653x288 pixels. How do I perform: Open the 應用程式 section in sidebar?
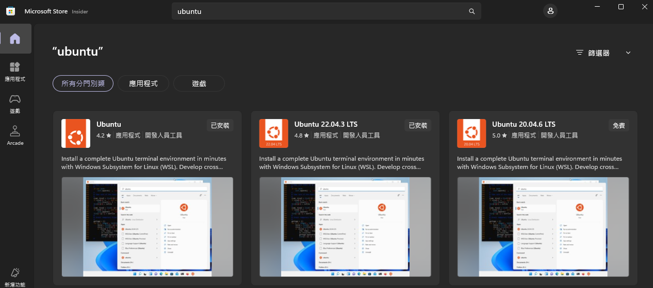[x=15, y=72]
